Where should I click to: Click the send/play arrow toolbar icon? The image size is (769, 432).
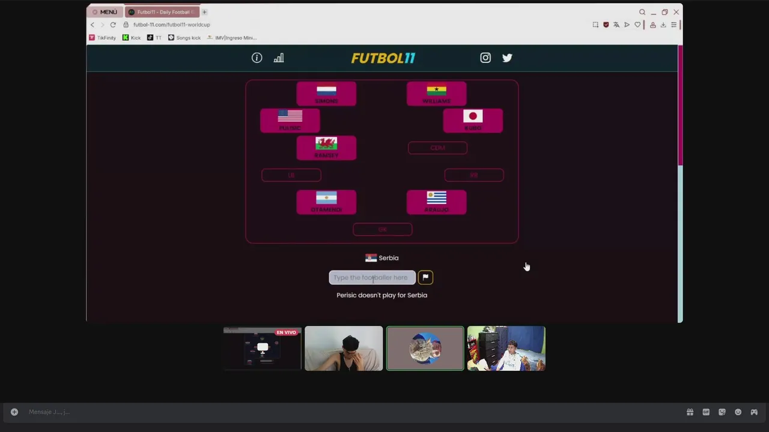pos(627,25)
